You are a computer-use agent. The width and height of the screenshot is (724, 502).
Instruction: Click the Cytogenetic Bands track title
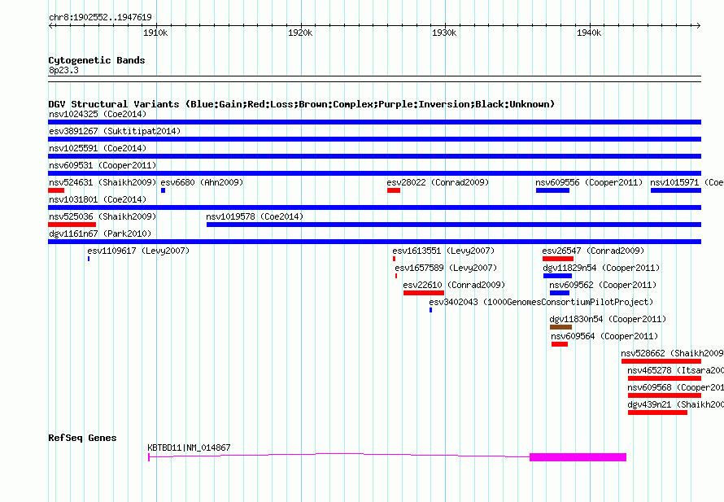coord(97,60)
